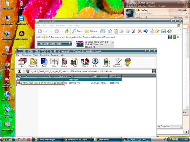Open the Find binoculars tool
The image size is (190, 142).
[x=74, y=62]
